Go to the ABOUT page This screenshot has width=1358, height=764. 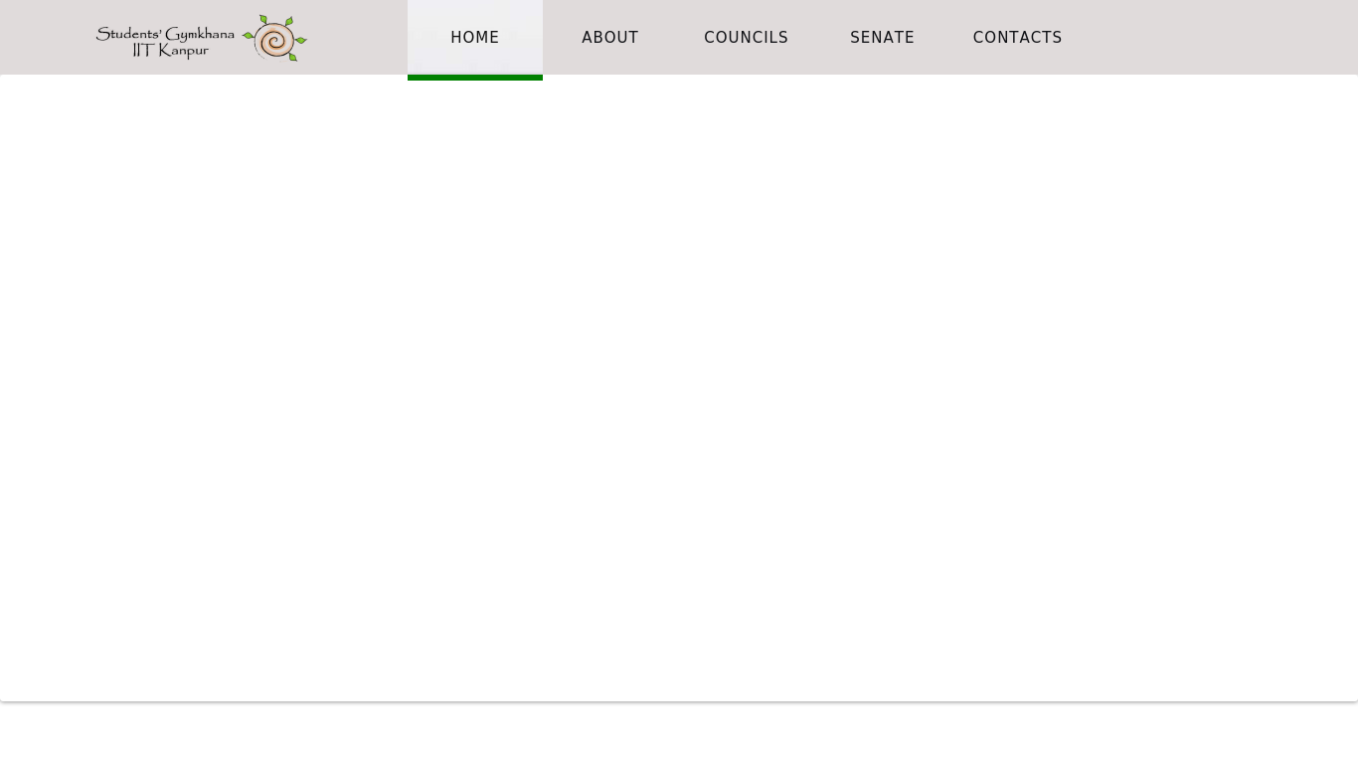609,38
